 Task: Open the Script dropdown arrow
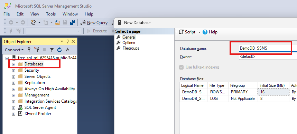[199, 32]
